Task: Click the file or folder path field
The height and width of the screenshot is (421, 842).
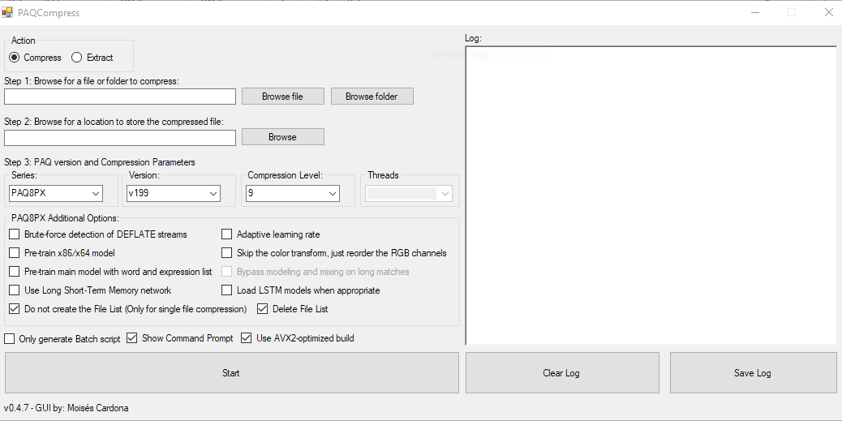Action: pos(120,97)
